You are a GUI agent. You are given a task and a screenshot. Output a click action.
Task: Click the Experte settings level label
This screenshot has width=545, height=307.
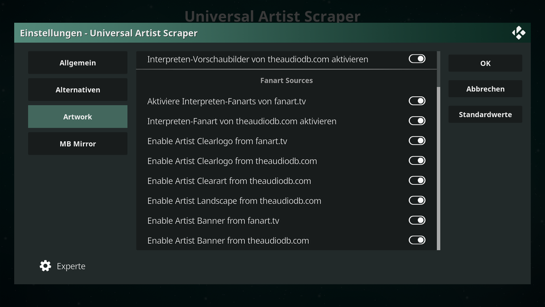[x=71, y=266]
